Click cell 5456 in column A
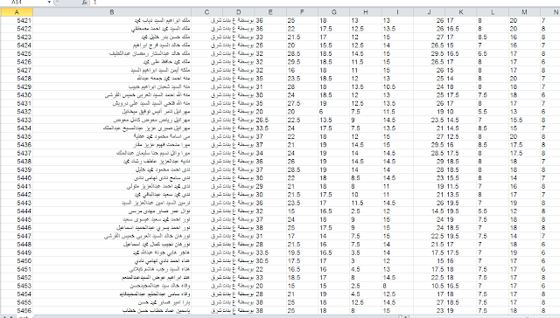Image resolution: width=560 pixels, height=318 pixels. (17, 311)
